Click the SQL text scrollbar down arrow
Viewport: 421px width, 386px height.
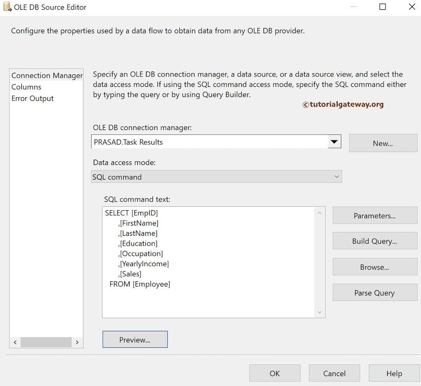click(x=319, y=312)
